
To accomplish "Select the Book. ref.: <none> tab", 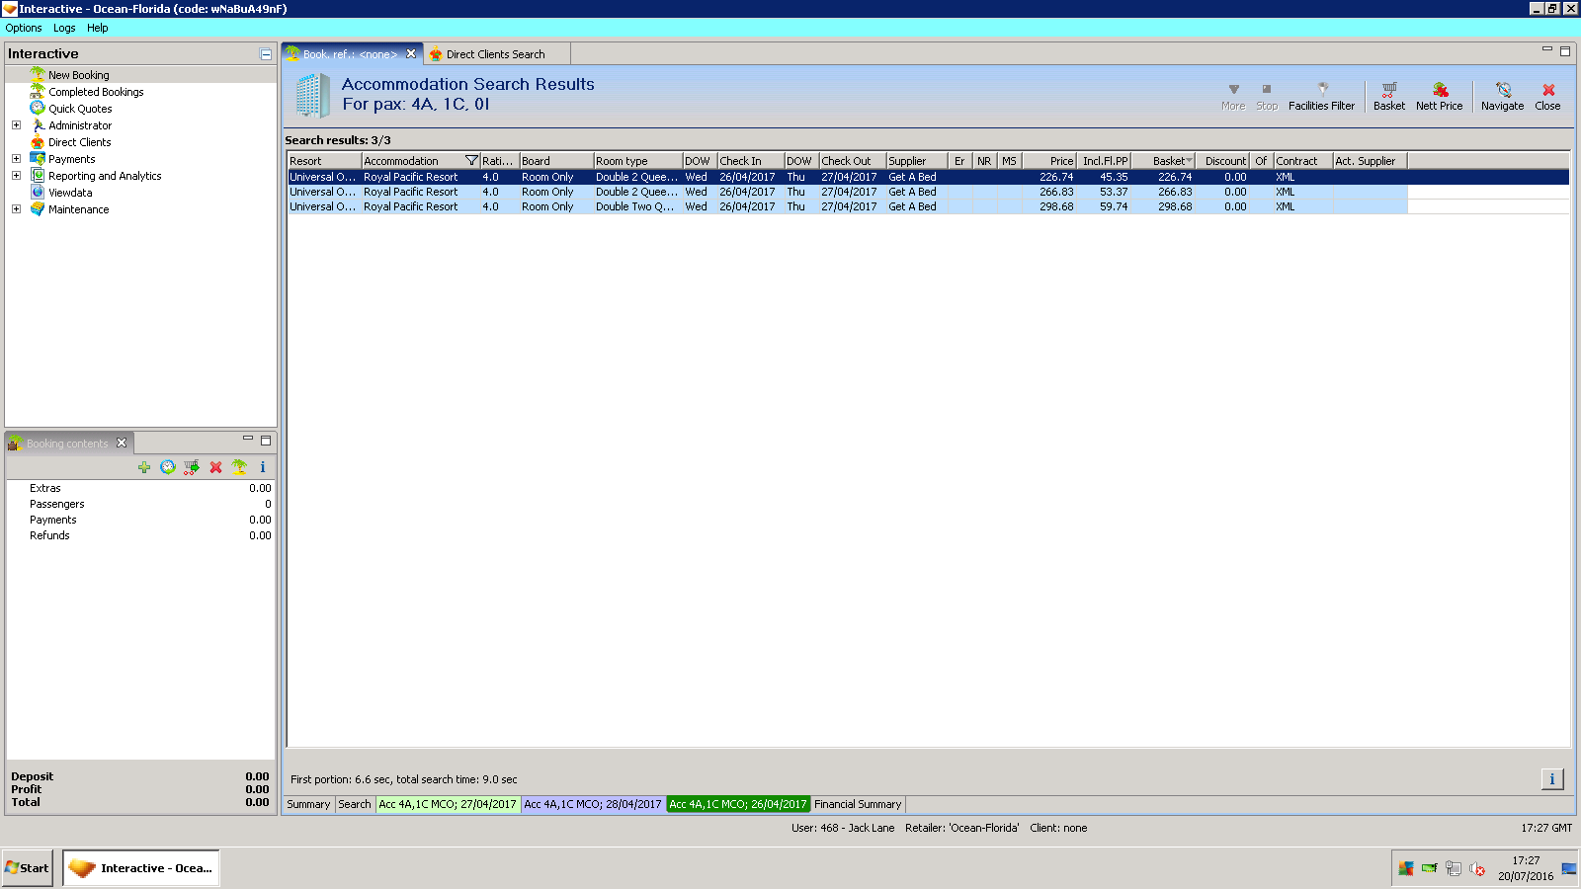I will tap(350, 54).
